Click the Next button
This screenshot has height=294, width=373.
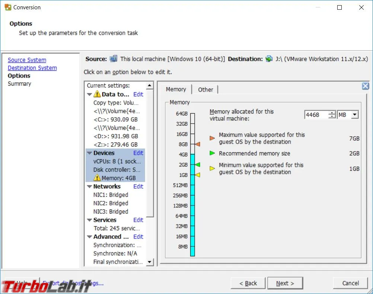tap(285, 283)
